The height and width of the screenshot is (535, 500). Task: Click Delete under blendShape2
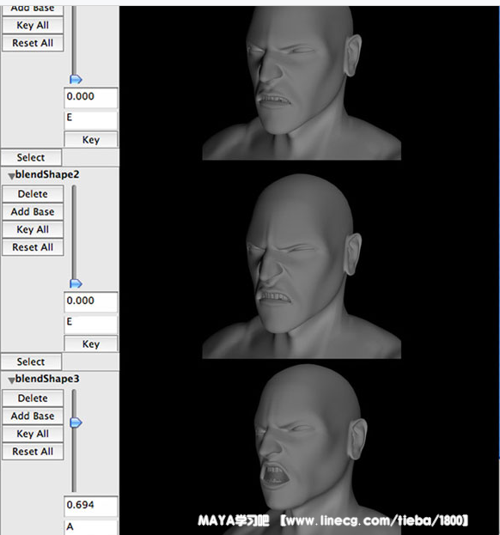33,194
